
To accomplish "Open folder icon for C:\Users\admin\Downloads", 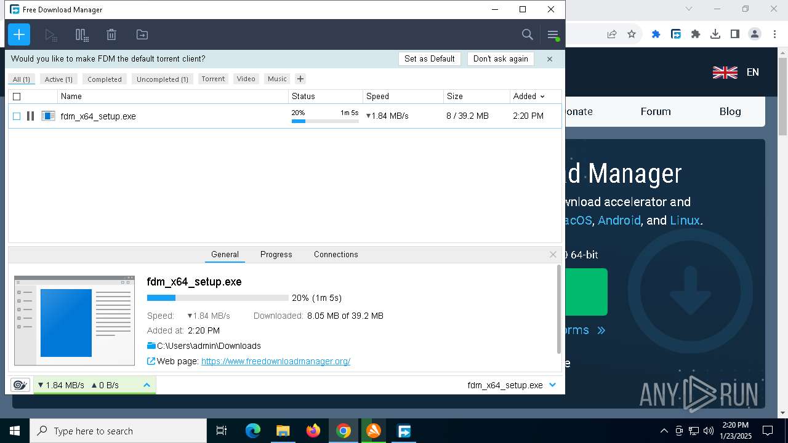I will pos(151,346).
